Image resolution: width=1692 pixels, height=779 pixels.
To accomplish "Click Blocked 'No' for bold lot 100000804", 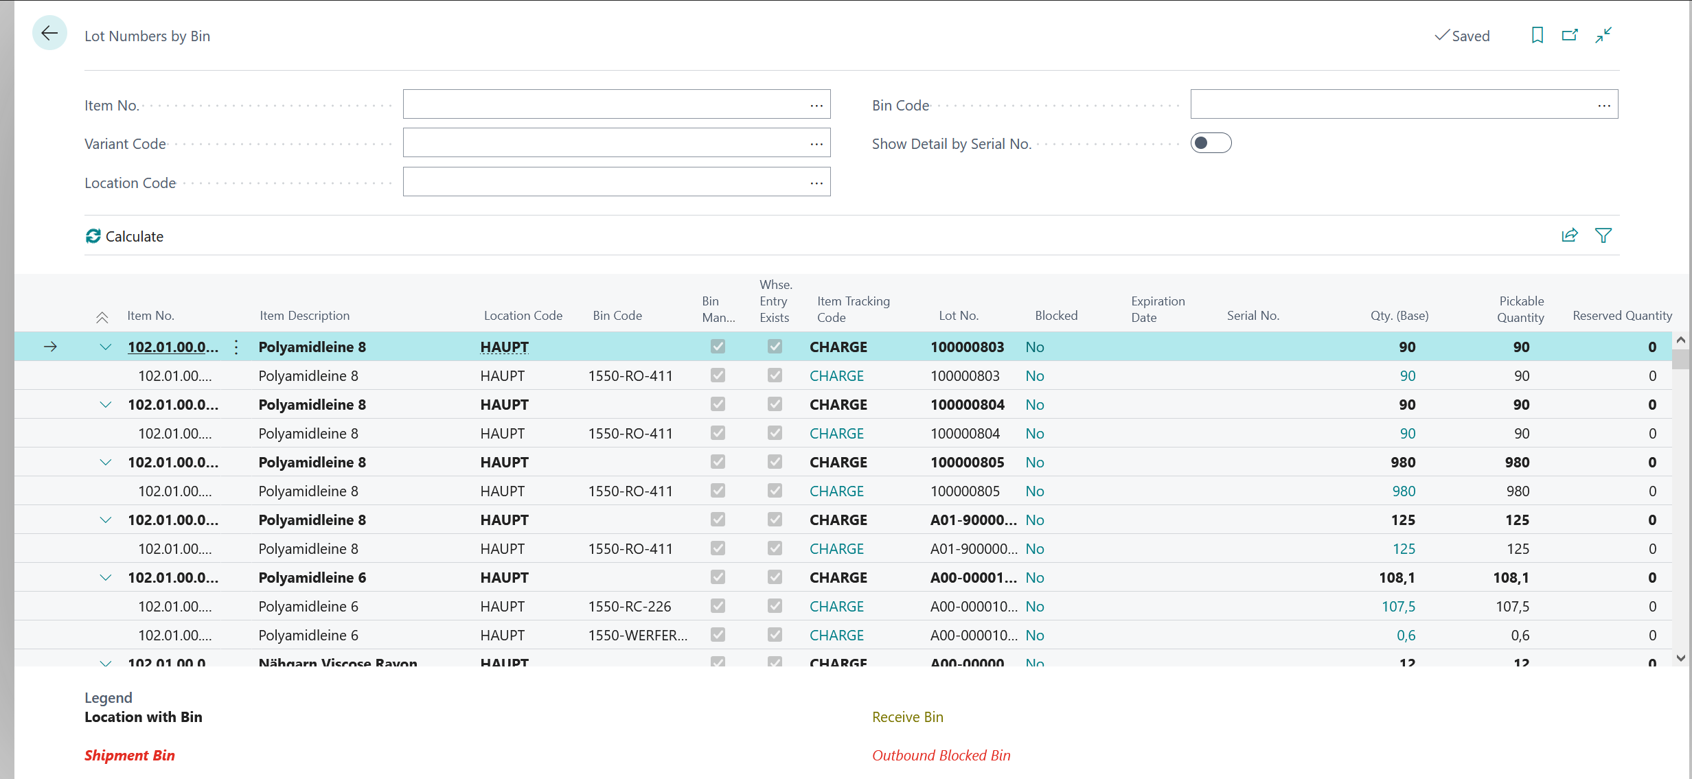I will (x=1034, y=405).
